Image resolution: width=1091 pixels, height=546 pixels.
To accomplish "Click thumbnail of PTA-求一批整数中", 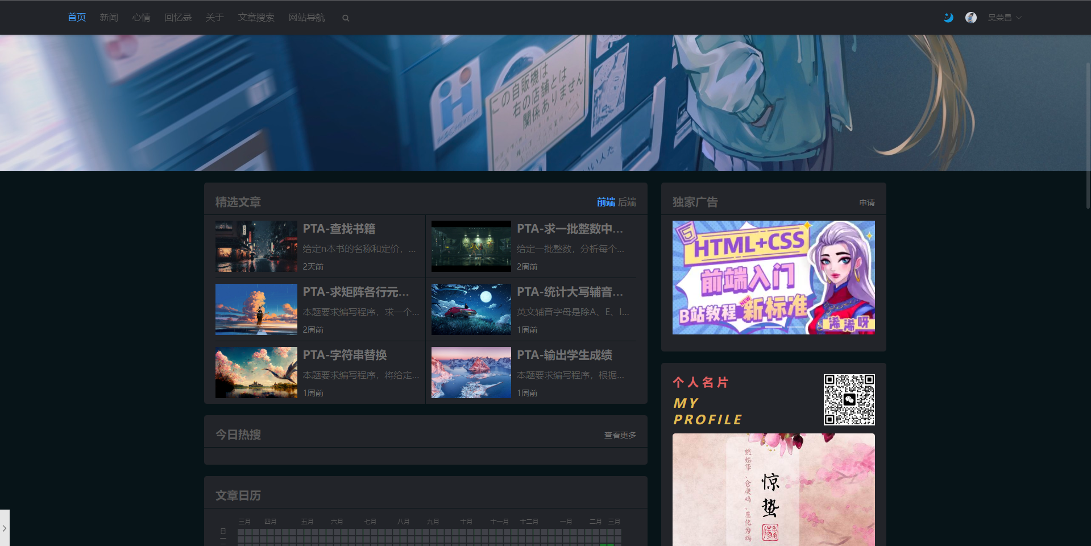I will [471, 246].
